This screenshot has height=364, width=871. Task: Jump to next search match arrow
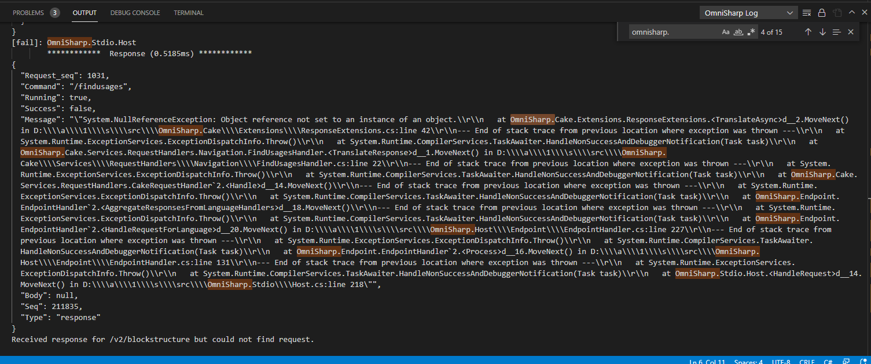[822, 32]
